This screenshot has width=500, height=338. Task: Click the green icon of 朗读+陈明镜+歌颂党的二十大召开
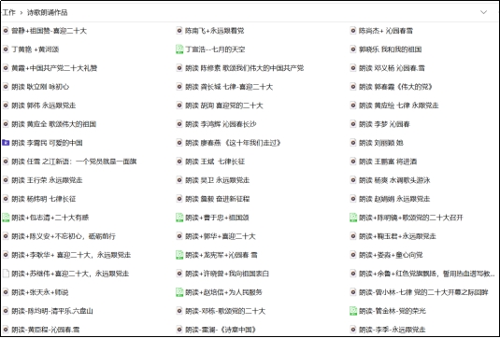[x=353, y=218]
